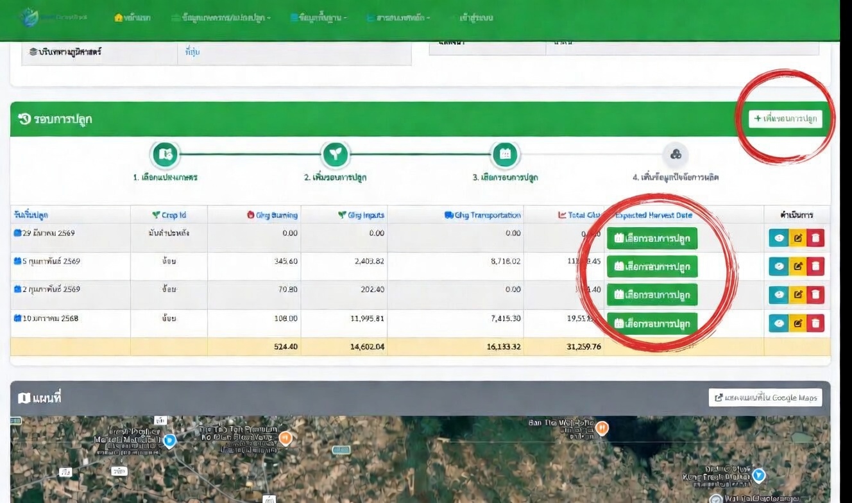Edit the 10 มกราคม 2568 planting record
The width and height of the screenshot is (852, 503).
point(797,323)
